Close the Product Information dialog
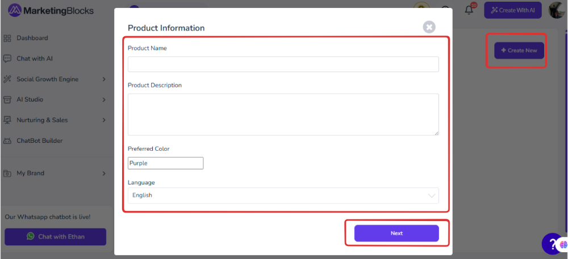The width and height of the screenshot is (568, 259). (429, 27)
